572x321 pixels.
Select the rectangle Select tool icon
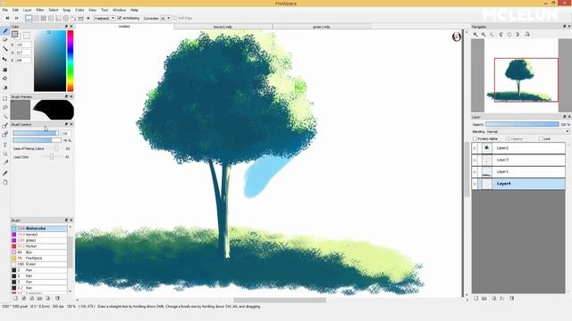[5, 98]
